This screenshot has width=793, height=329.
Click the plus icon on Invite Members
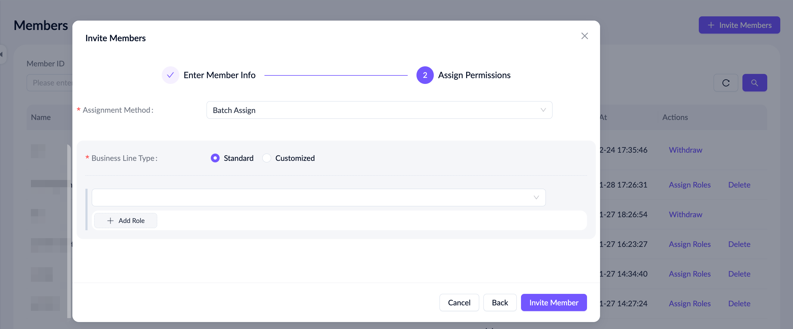pos(711,25)
